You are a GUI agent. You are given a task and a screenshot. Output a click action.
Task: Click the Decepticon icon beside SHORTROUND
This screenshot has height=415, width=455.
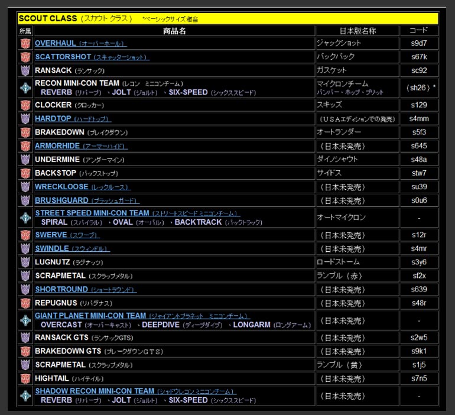tap(25, 289)
